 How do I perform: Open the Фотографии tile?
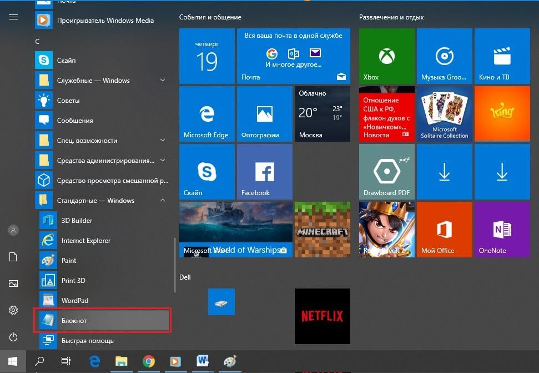265,114
